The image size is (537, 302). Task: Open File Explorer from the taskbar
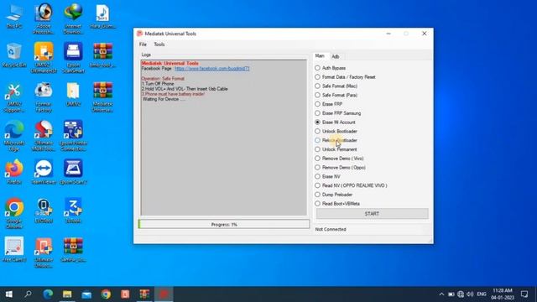click(67, 294)
